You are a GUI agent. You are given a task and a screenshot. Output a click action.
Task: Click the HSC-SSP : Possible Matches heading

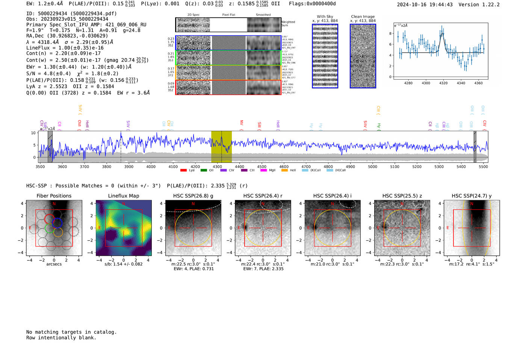click(94, 186)
